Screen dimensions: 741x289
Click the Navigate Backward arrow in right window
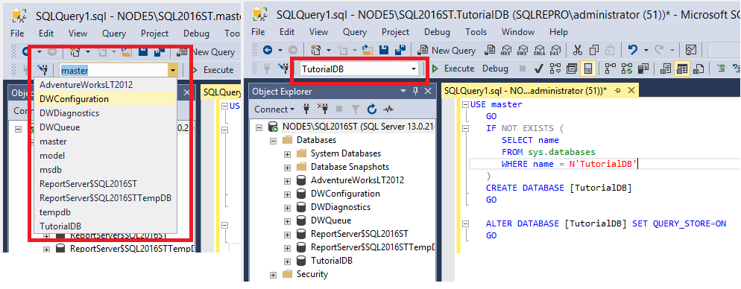tap(268, 50)
